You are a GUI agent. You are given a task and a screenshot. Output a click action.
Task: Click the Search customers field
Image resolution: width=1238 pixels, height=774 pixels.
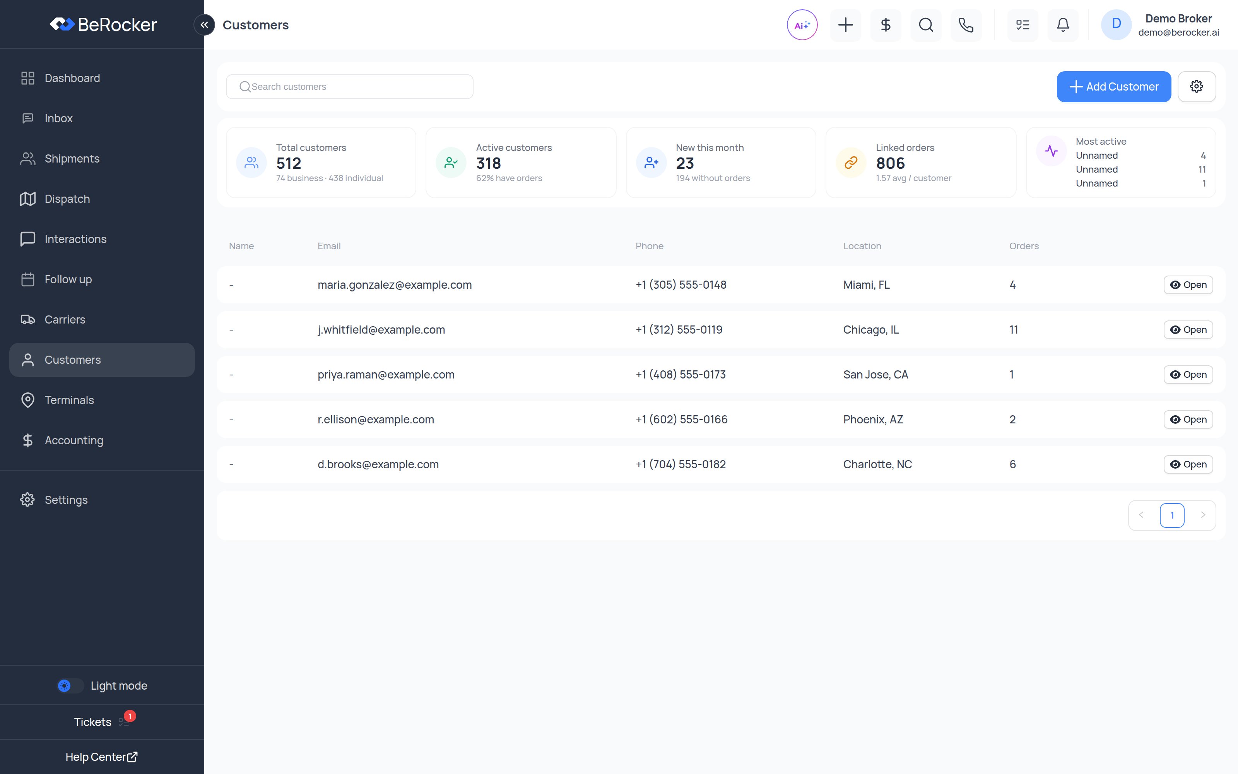tap(349, 87)
